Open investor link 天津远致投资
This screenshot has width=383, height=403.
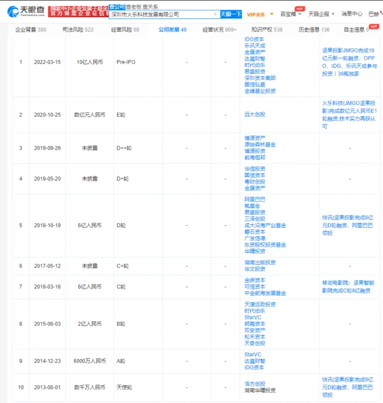point(260,305)
